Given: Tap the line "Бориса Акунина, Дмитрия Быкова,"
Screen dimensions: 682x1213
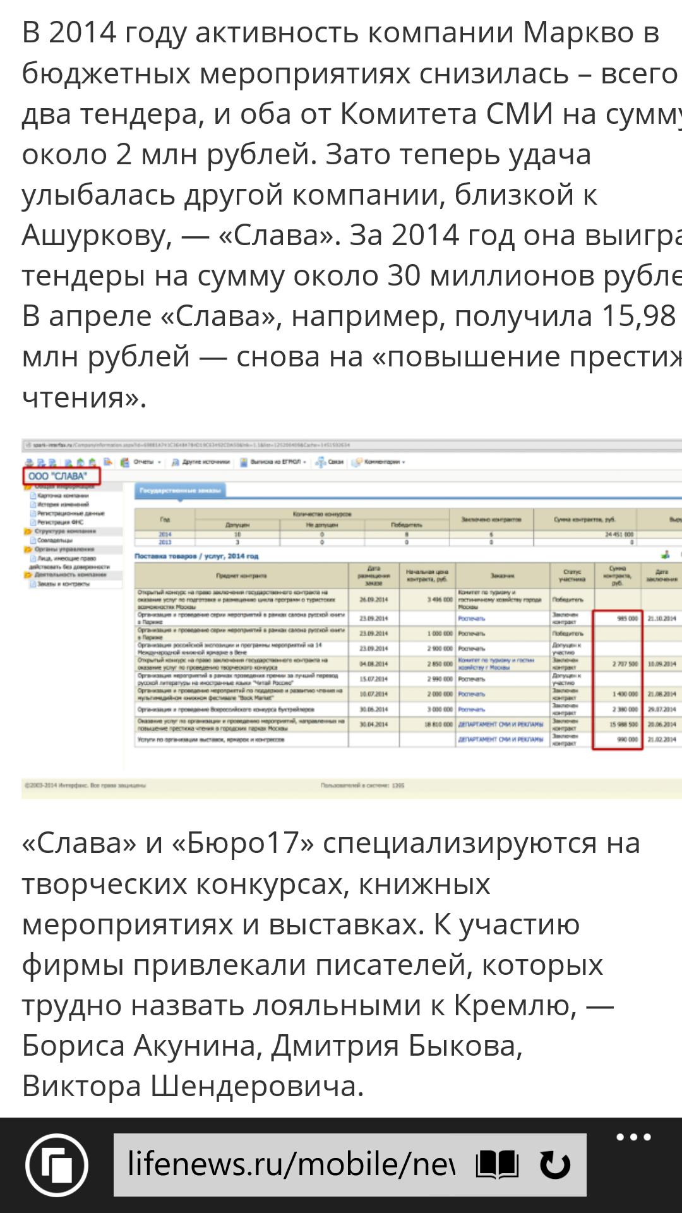Looking at the screenshot, I should coord(272,1046).
